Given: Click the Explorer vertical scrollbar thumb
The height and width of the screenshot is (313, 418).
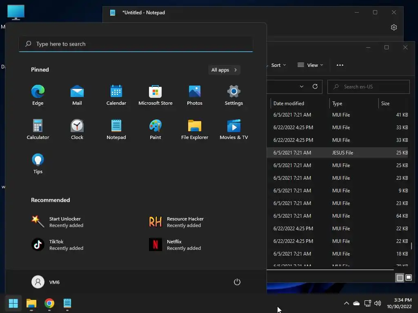Looking at the screenshot, I should [411, 246].
